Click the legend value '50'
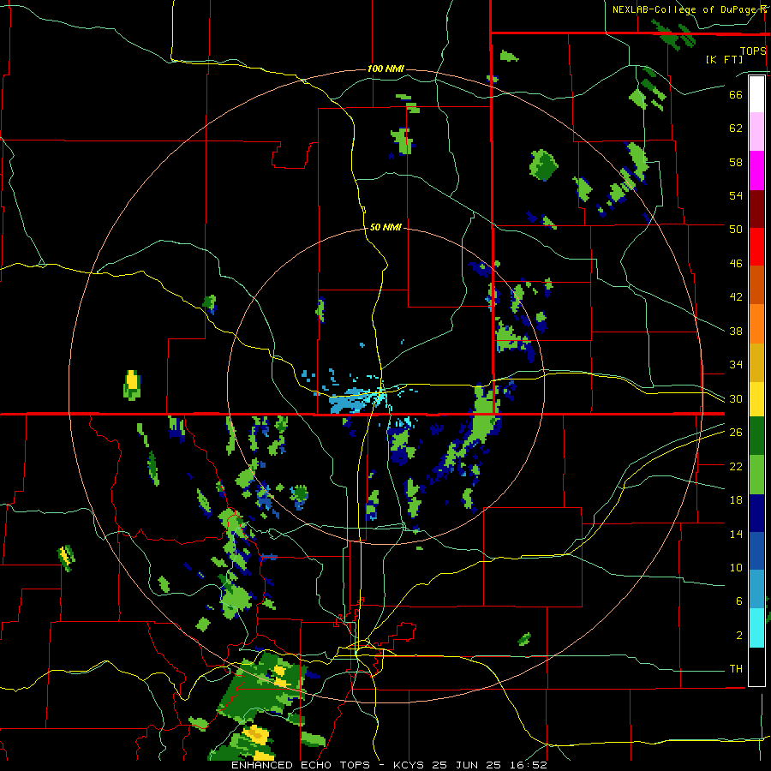 tap(736, 229)
